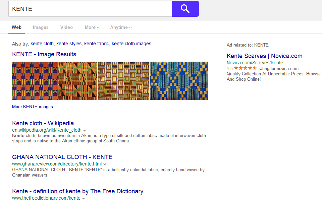This screenshot has width=322, height=200.
Task: Click the blue and yellow kente thumbnail
Action: click(178, 81)
